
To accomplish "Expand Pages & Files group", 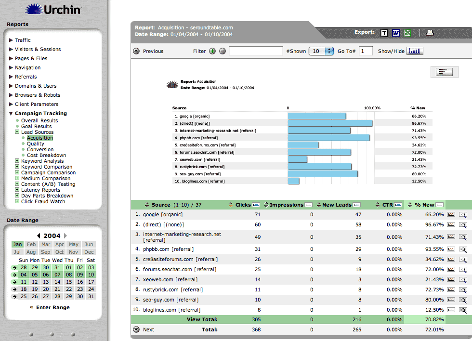I will pyautogui.click(x=11, y=58).
